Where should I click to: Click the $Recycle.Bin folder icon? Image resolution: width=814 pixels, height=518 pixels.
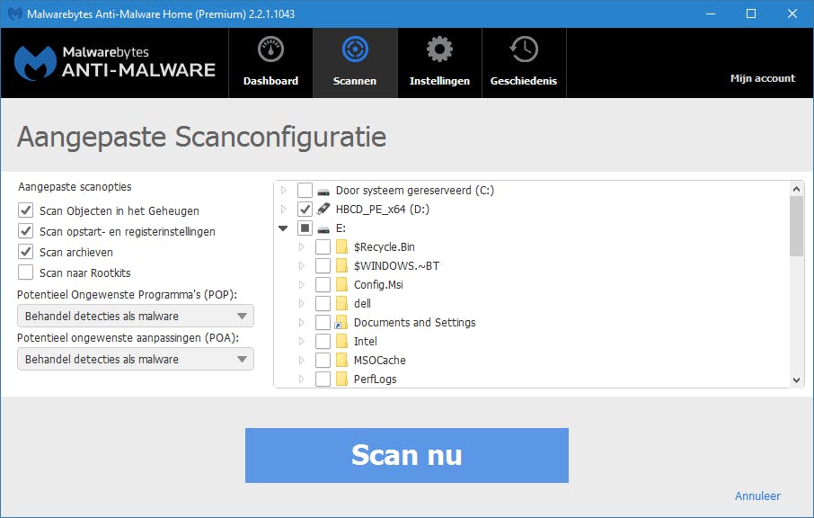[341, 246]
